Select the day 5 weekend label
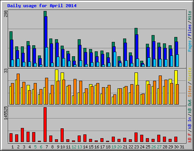This screenshot has width=194, height=151. 35,147
